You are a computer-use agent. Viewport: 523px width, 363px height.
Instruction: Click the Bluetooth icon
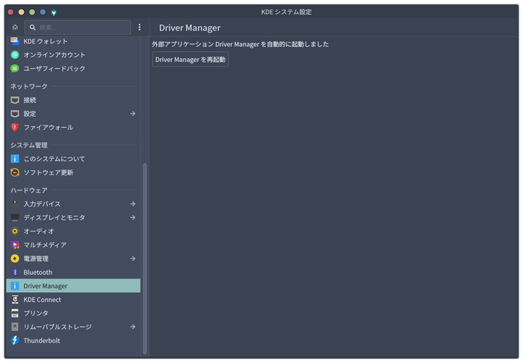[15, 272]
